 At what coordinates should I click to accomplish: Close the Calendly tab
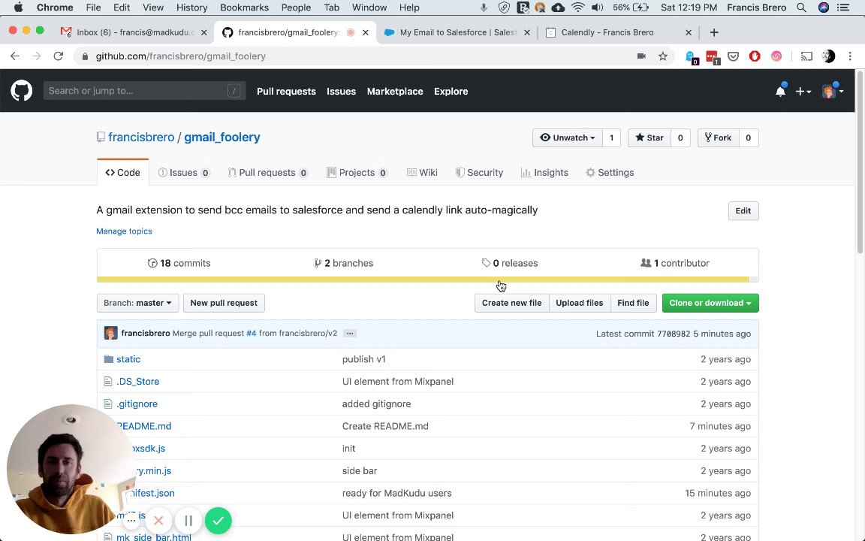[x=689, y=32]
